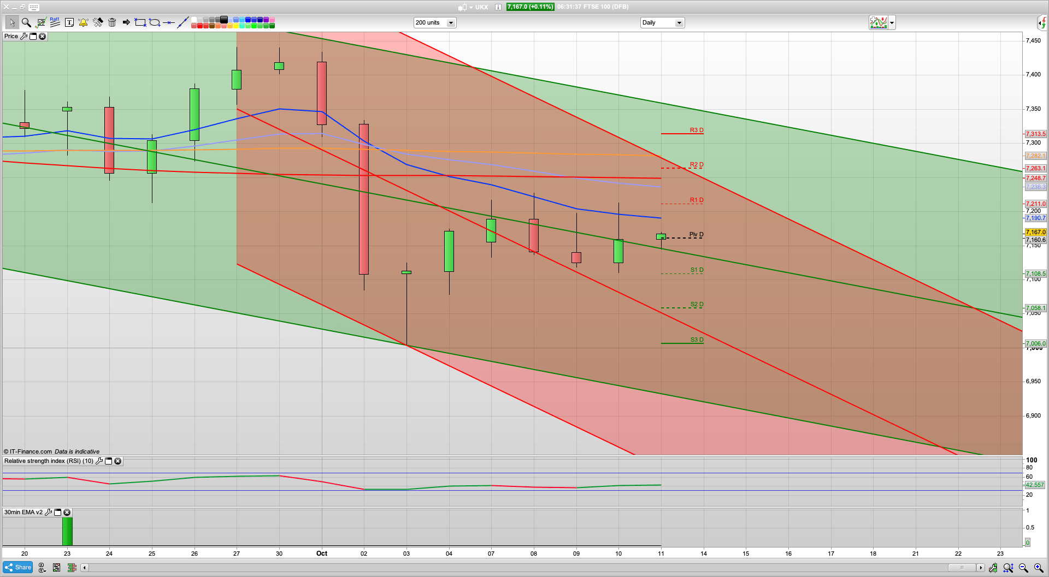Click the S2 D pivot label
The width and height of the screenshot is (1049, 577).
click(x=697, y=304)
